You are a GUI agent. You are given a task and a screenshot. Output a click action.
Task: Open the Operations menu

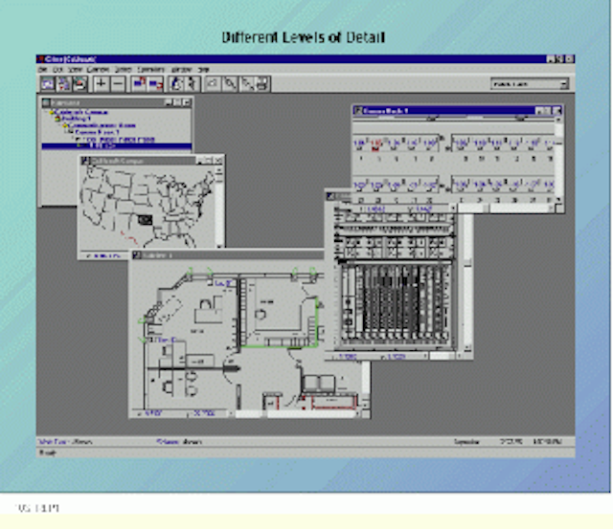pos(150,70)
